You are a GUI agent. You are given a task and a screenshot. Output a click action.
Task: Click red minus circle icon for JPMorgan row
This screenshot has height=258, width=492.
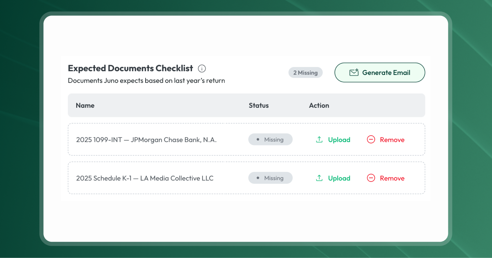tap(371, 140)
